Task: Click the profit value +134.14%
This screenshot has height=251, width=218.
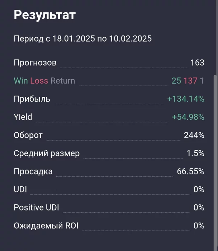Action: pyautogui.click(x=186, y=99)
